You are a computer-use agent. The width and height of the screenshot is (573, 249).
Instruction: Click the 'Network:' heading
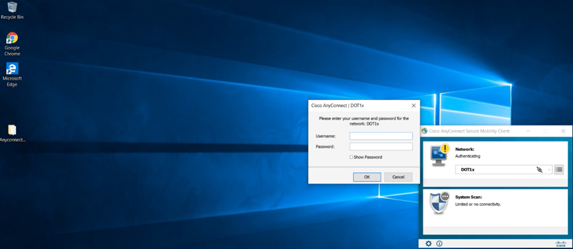(464, 149)
